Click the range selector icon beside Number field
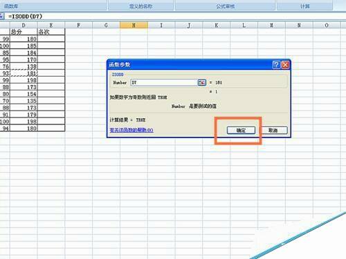 [x=201, y=82]
